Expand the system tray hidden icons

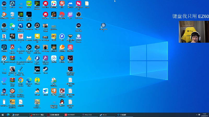(197, 115)
